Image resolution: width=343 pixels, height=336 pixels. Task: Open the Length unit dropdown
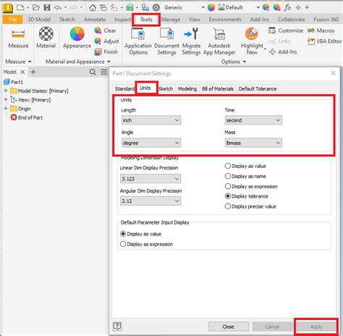pyautogui.click(x=151, y=120)
